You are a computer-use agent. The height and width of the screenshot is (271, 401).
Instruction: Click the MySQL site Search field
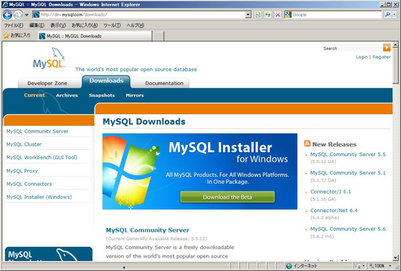pos(352,48)
